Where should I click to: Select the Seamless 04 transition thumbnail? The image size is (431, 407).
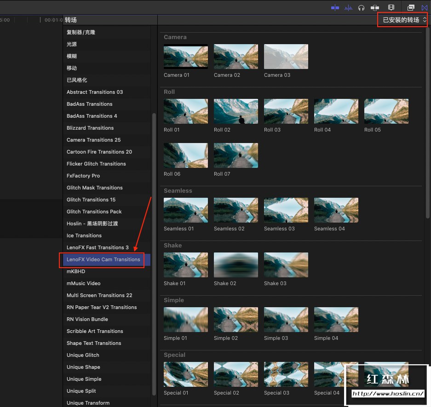point(336,210)
